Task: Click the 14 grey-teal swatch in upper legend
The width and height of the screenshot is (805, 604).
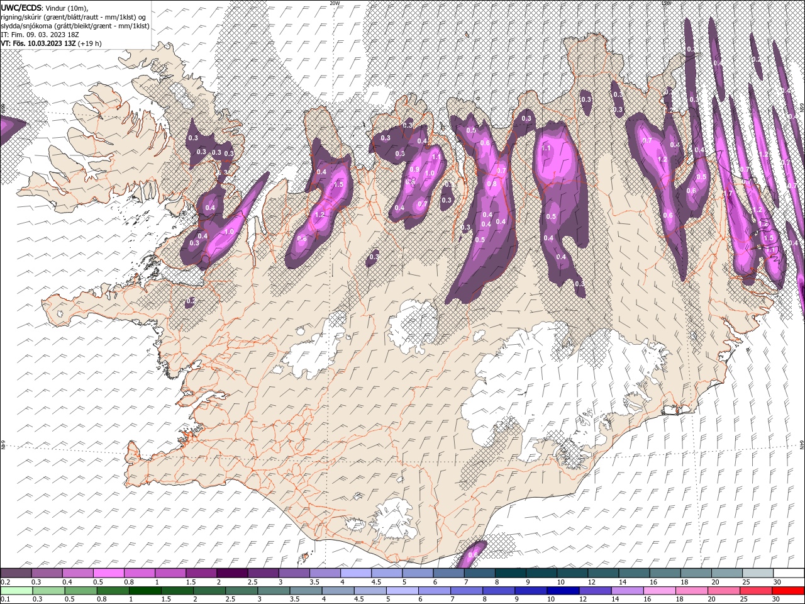Action: coord(634,573)
